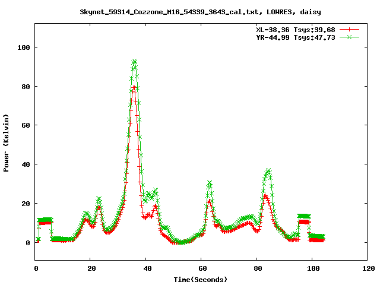Select the YR-44.99 Tsys:47.73 legend label
Image resolution: width=380 pixels, height=285 pixels.
coord(296,37)
